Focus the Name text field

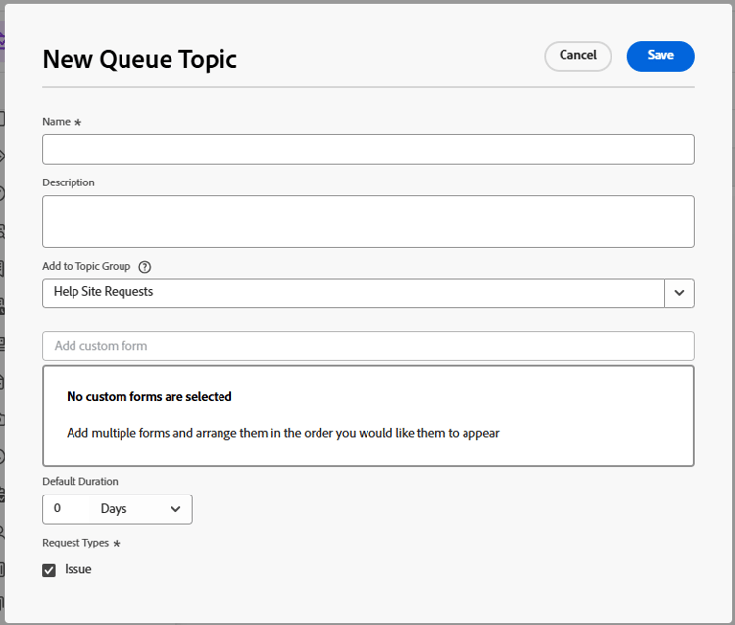367,150
